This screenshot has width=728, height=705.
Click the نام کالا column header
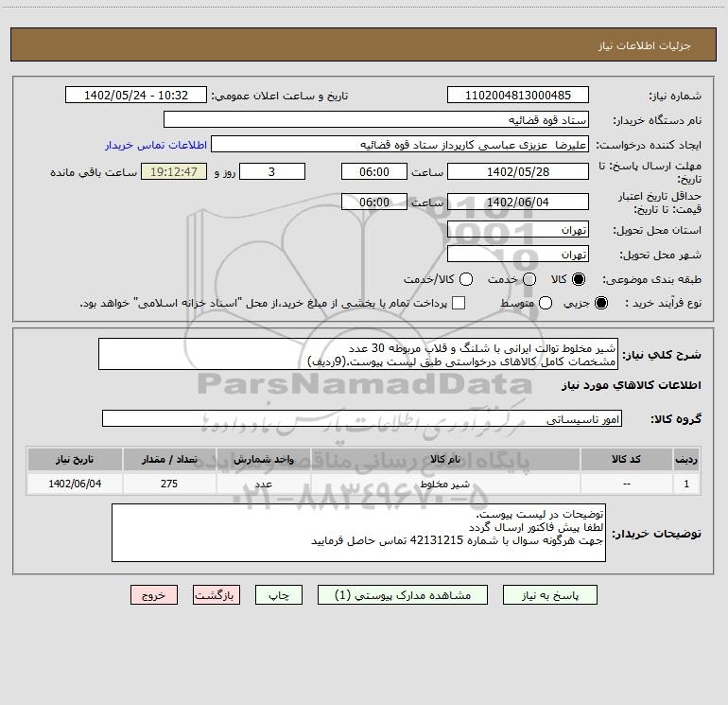point(445,459)
